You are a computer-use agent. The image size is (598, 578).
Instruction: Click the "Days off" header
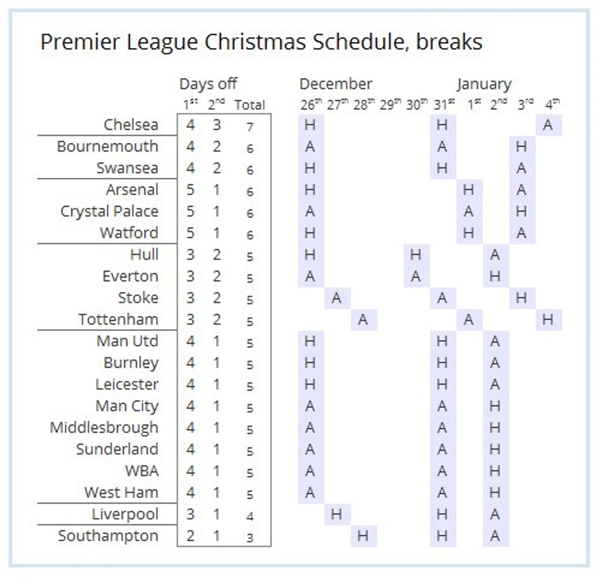click(x=208, y=84)
